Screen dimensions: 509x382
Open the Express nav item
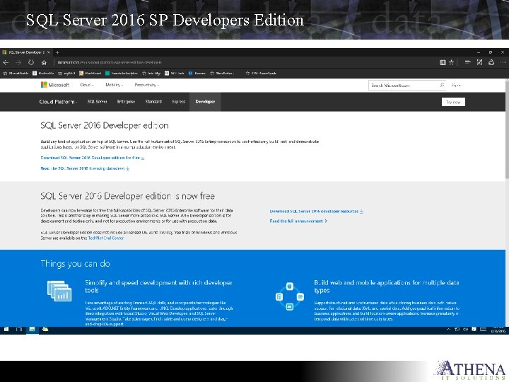tap(179, 102)
